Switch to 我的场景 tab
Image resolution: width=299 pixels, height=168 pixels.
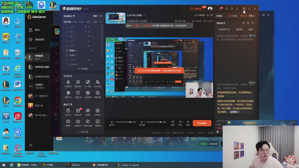point(67,22)
